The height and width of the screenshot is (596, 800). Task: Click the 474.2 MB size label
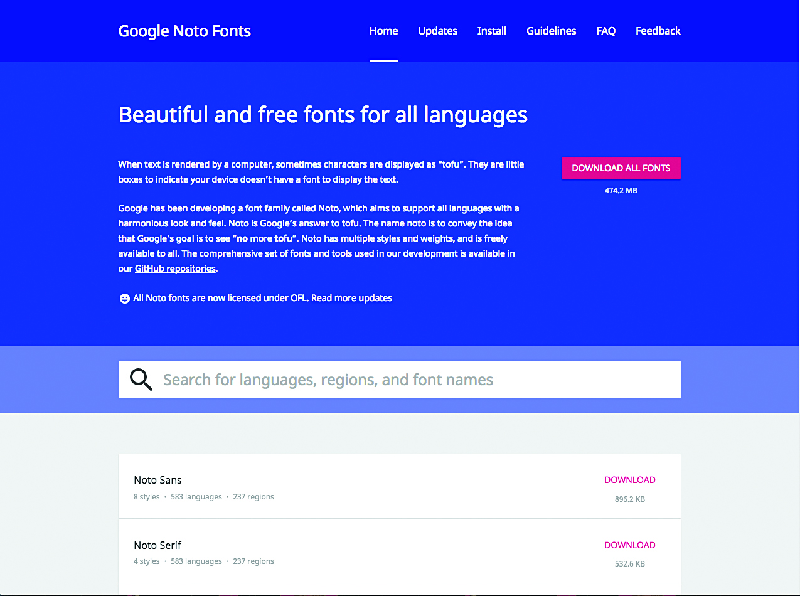(x=621, y=190)
